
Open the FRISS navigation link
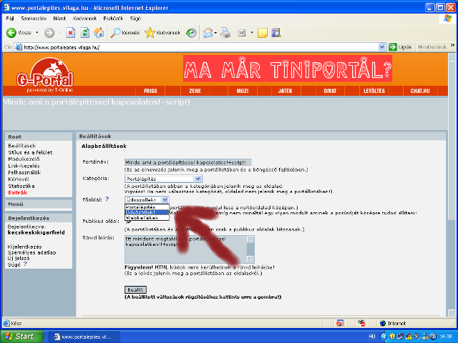[x=150, y=91]
